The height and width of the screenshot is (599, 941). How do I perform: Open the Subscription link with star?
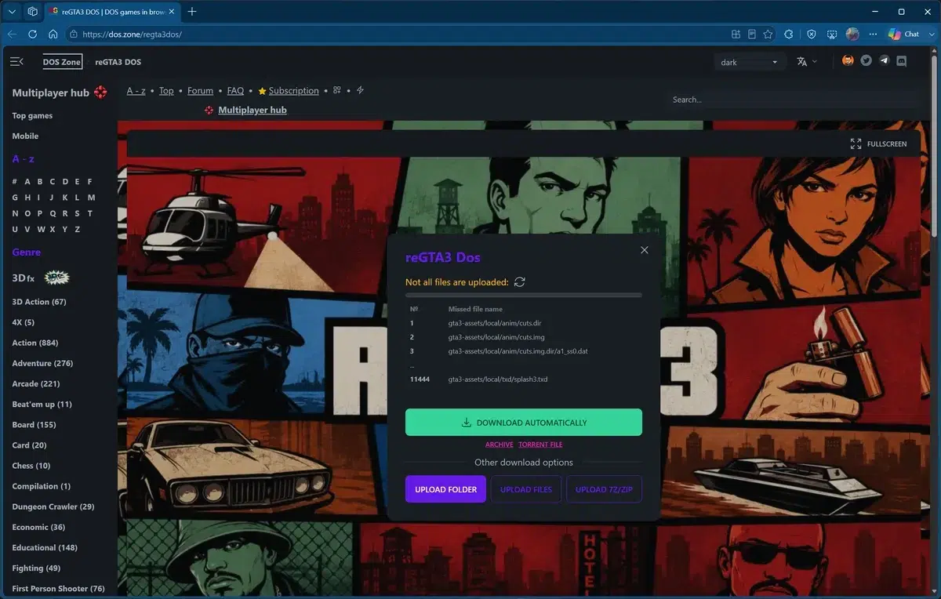pos(288,91)
